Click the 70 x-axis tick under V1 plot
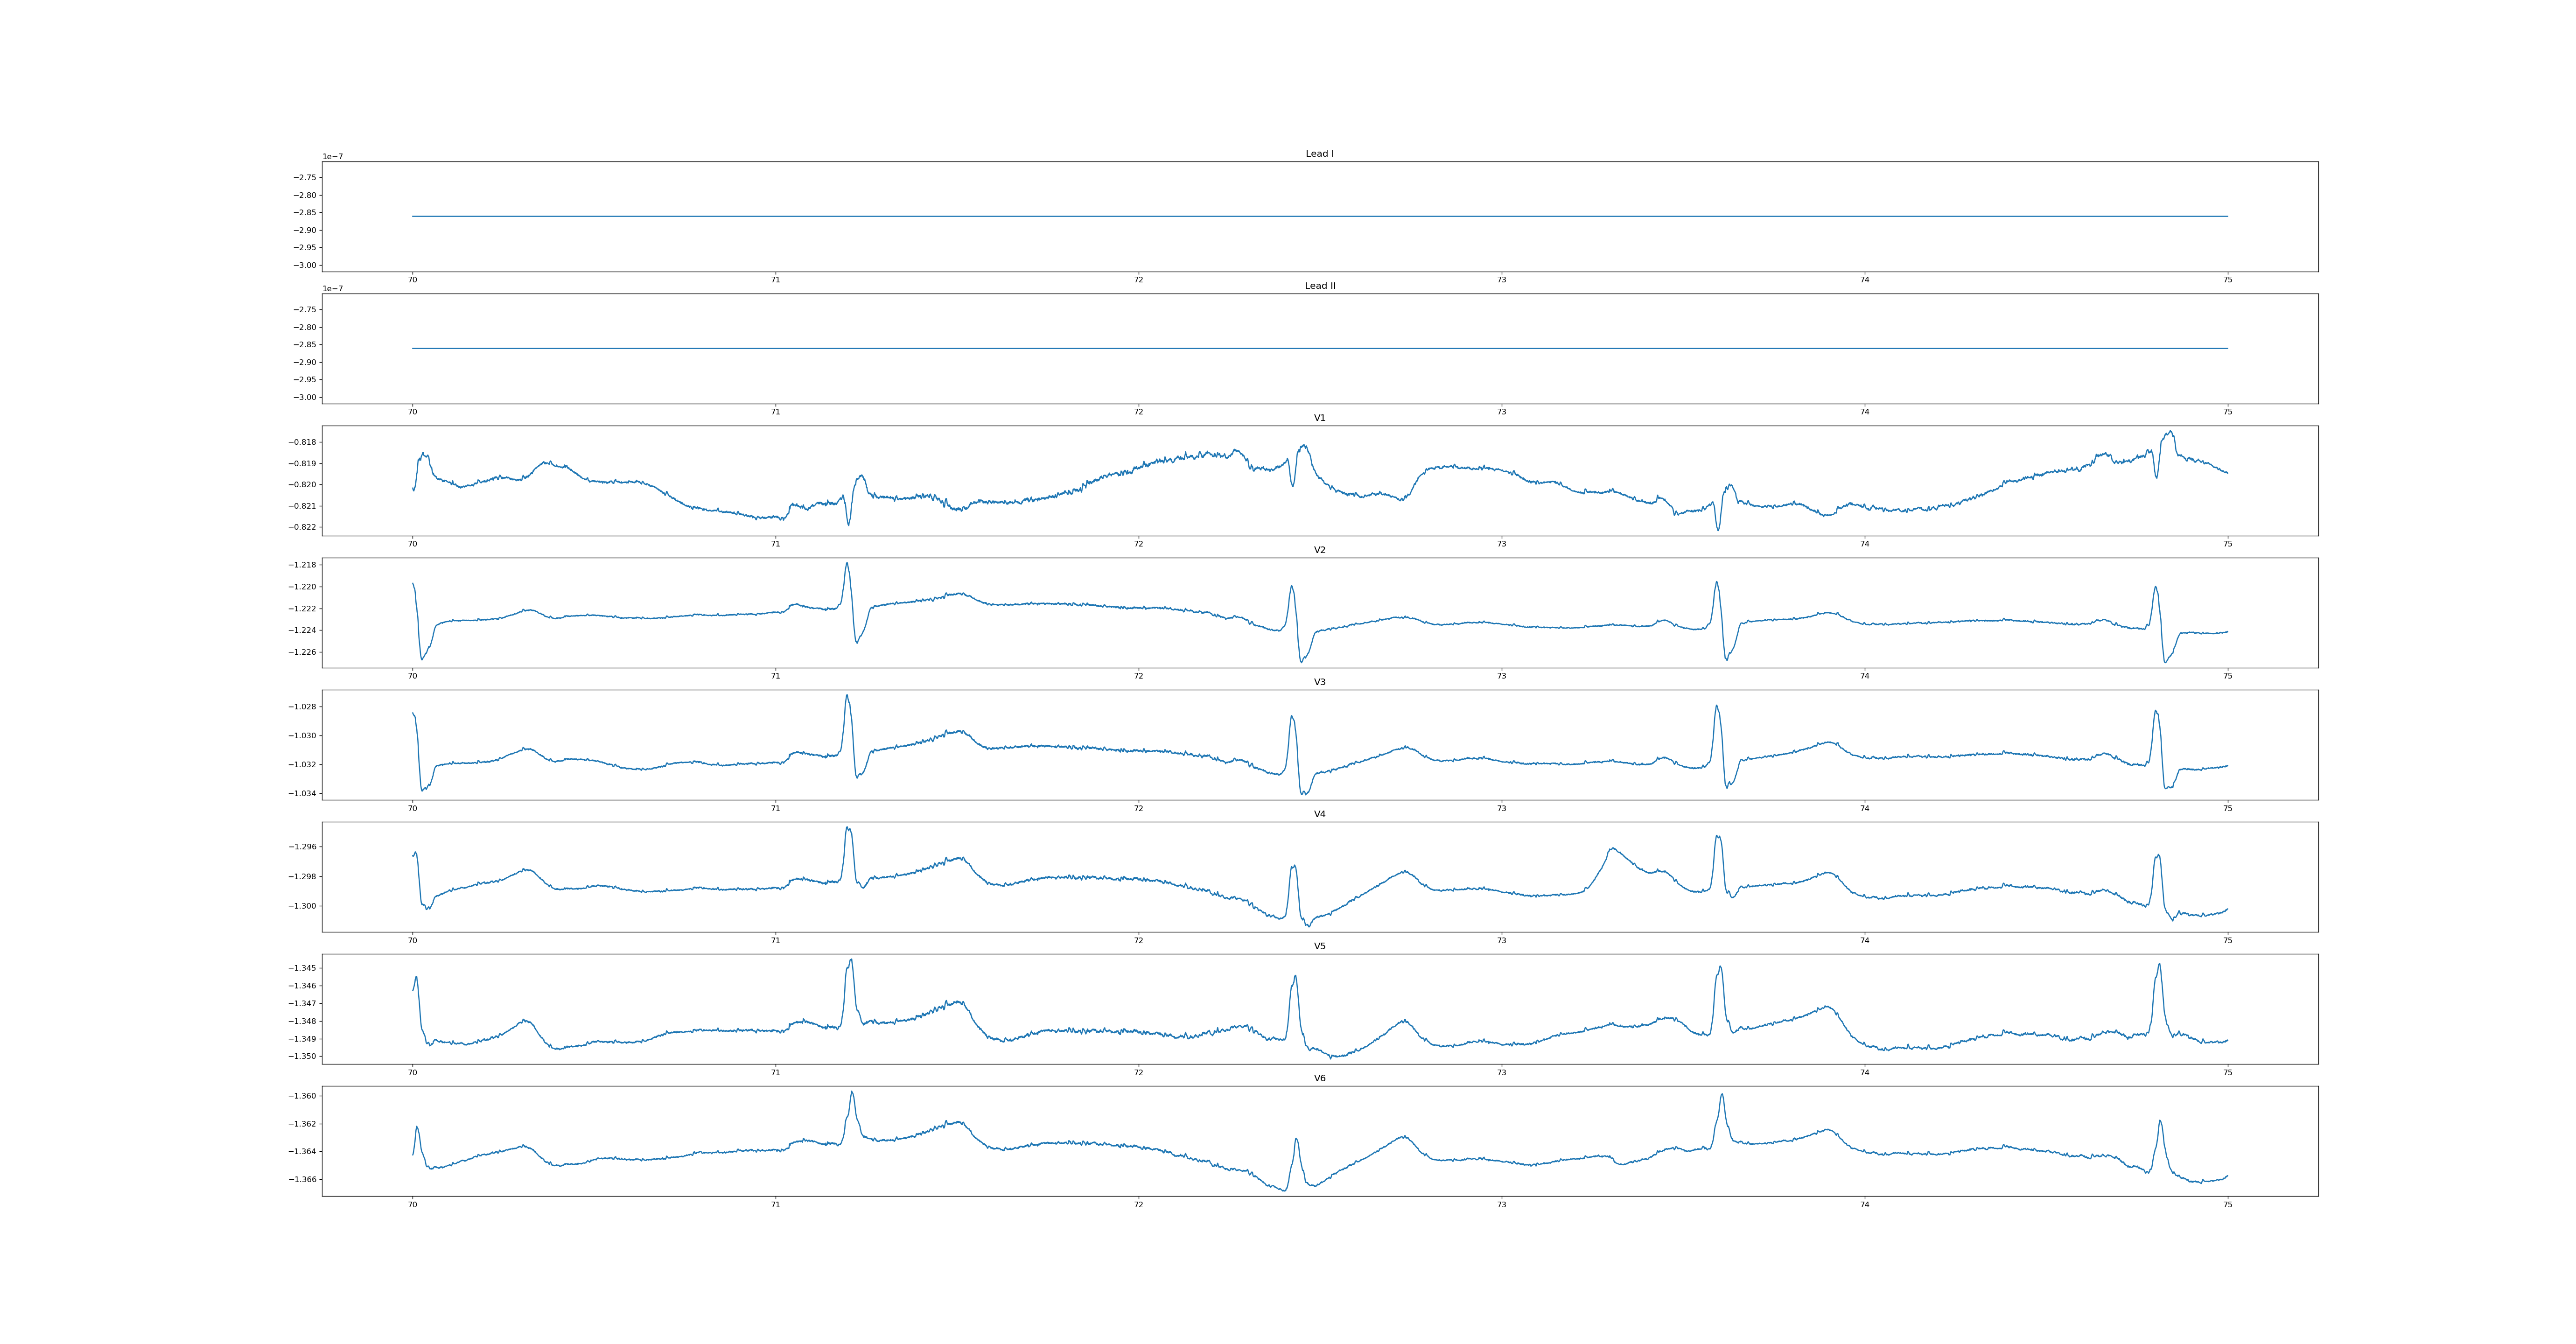This screenshot has height=1344, width=2576. coord(412,544)
